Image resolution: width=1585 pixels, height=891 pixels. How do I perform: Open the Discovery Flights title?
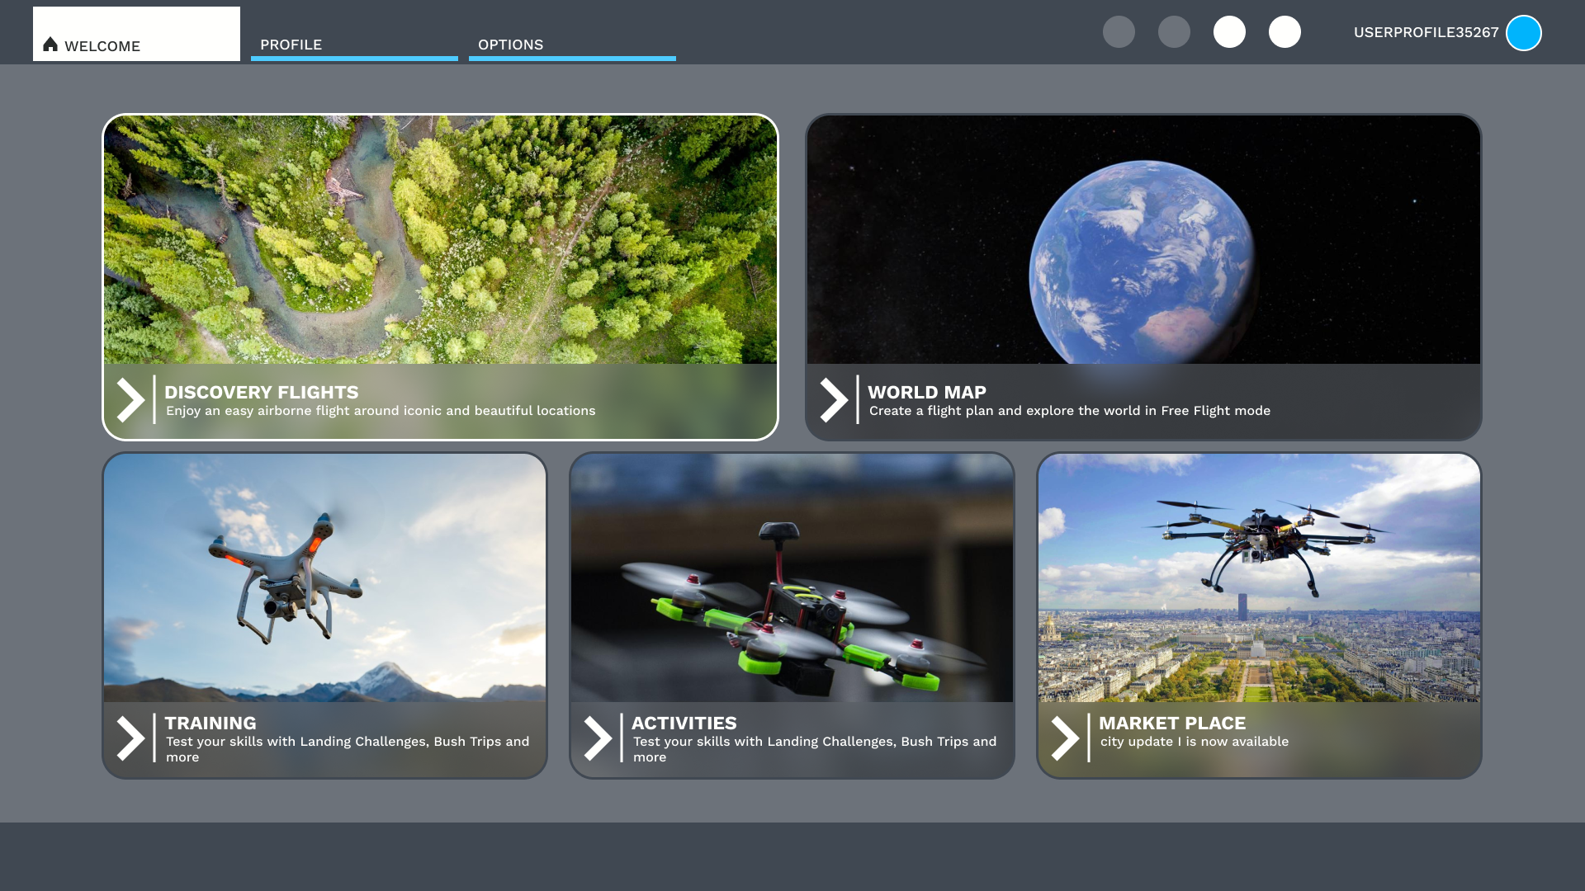261,392
